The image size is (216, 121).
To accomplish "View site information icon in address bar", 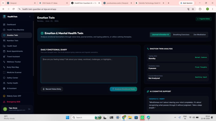I will point(20,9).
